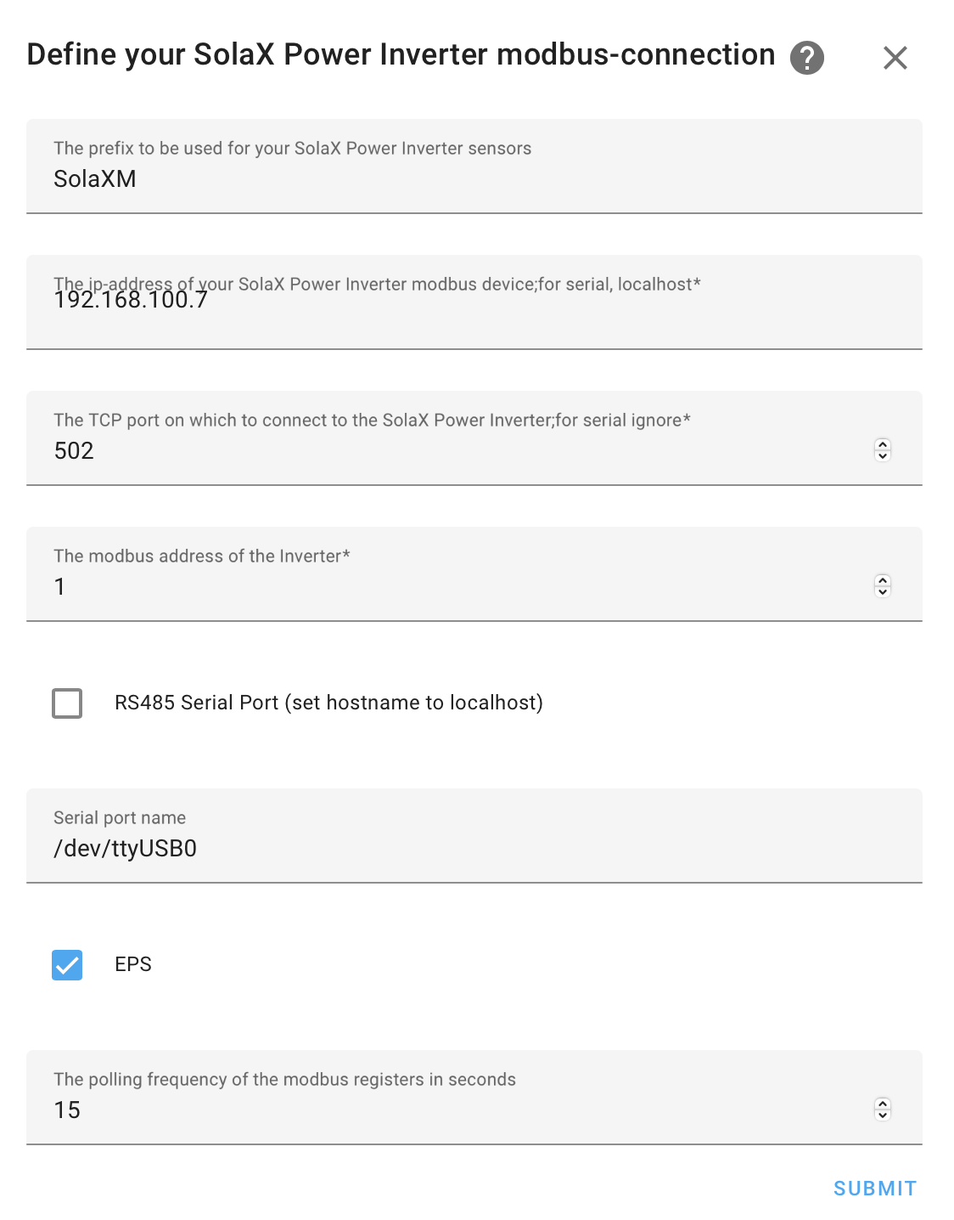This screenshot has height=1220, width=954.
Task: Click the RS485 Serial Port label text
Action: coord(328,703)
